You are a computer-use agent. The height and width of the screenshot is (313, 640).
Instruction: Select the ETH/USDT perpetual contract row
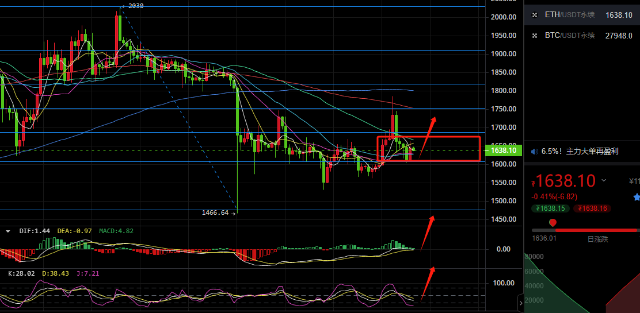582,15
